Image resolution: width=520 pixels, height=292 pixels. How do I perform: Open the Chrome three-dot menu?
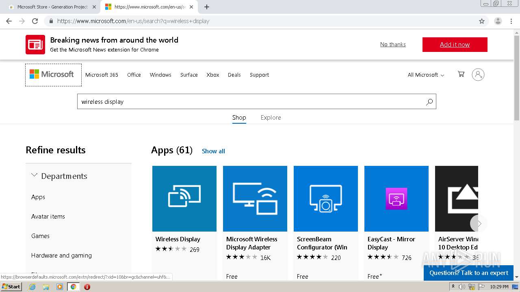[511, 21]
